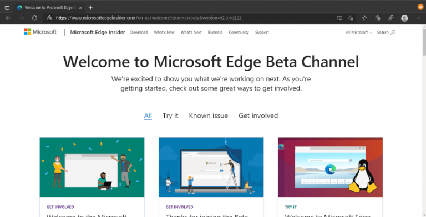Open the Settings and more ellipsis menu
This screenshot has height=217, width=426.
[418, 18]
